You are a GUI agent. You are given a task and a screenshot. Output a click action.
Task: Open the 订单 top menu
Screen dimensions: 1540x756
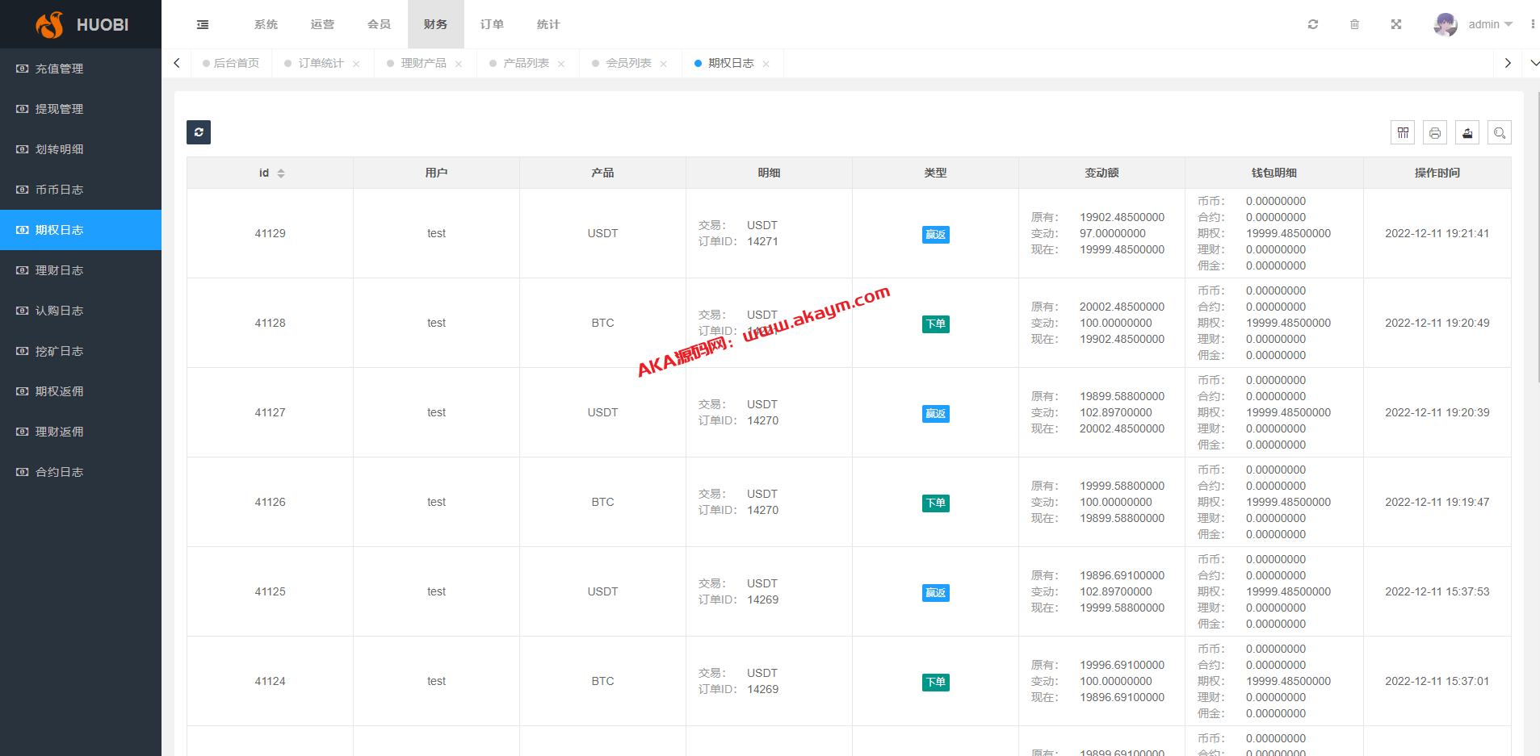point(492,24)
